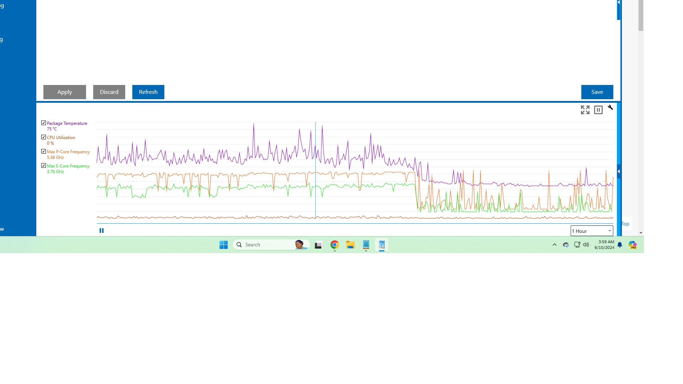The image size is (683, 384).
Task: Open network status in the system tray
Action: coord(577,245)
